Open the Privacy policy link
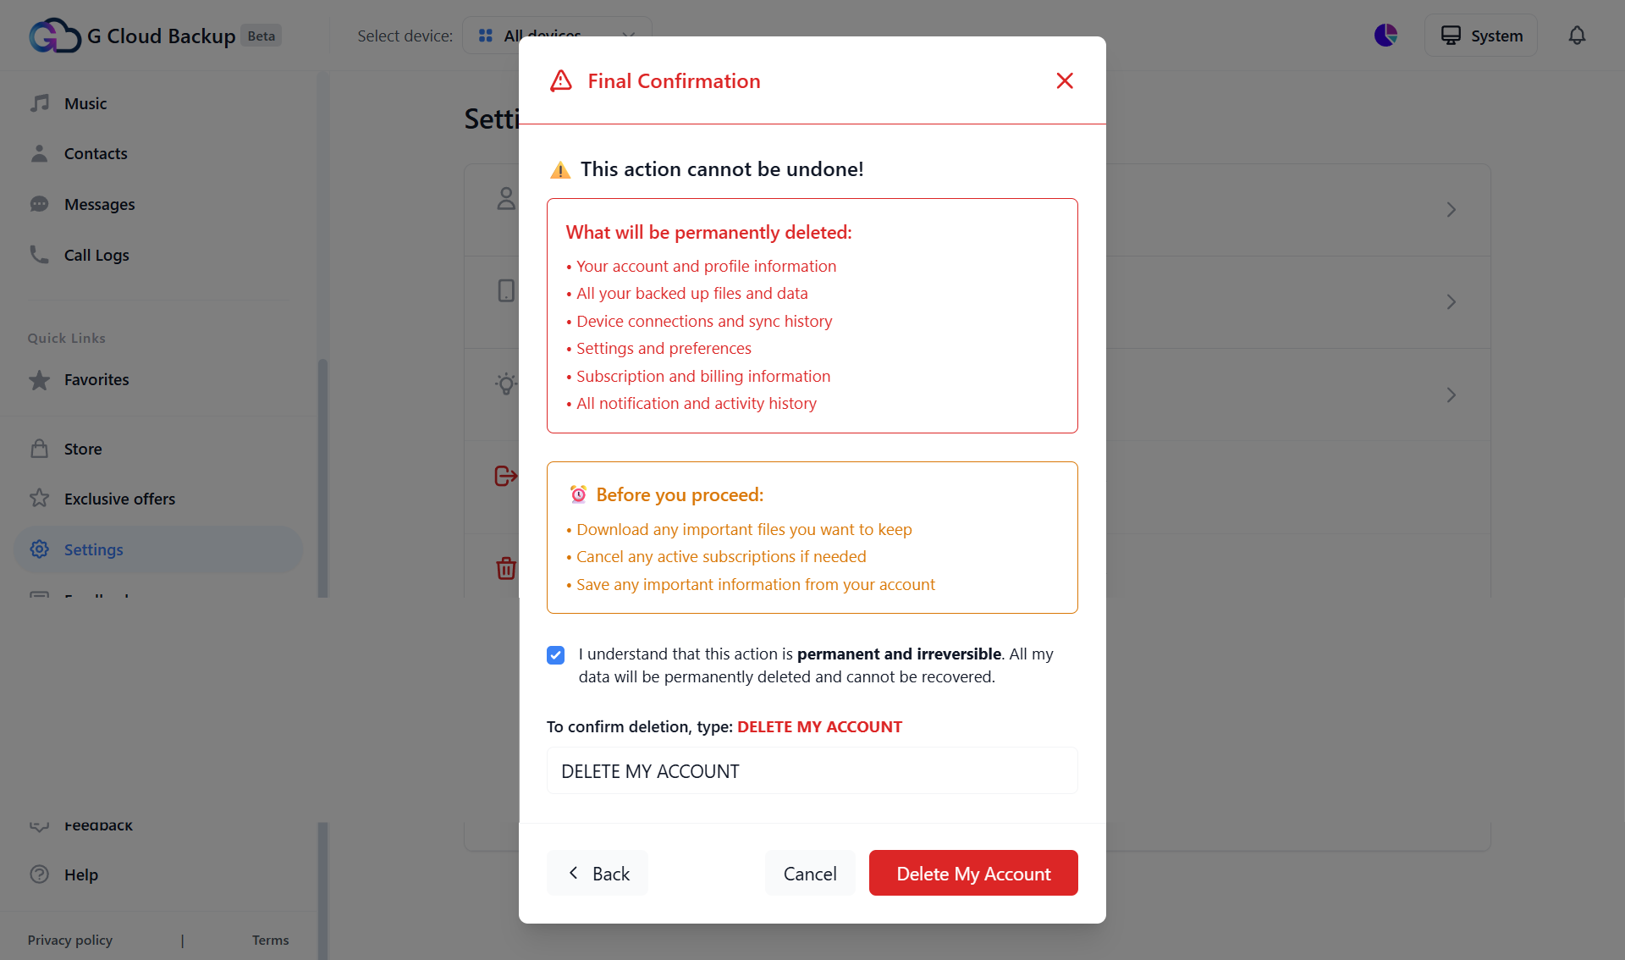Viewport: 1625px width, 960px height. (69, 940)
